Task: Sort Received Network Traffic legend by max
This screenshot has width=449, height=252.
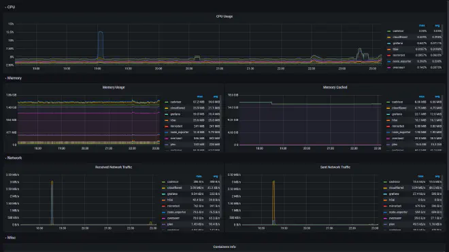Action: pos(199,176)
